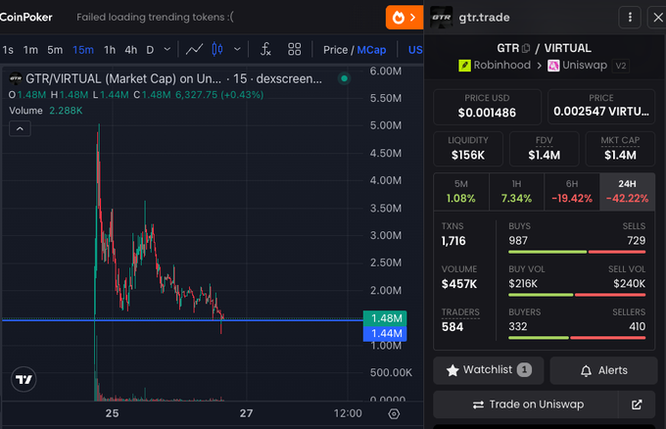Screen dimensions: 666x429
Task: Click the TradingView logo icon
Action: [24, 379]
